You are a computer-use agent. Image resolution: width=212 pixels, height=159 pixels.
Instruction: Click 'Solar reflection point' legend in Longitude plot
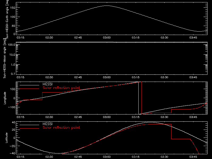(61, 88)
